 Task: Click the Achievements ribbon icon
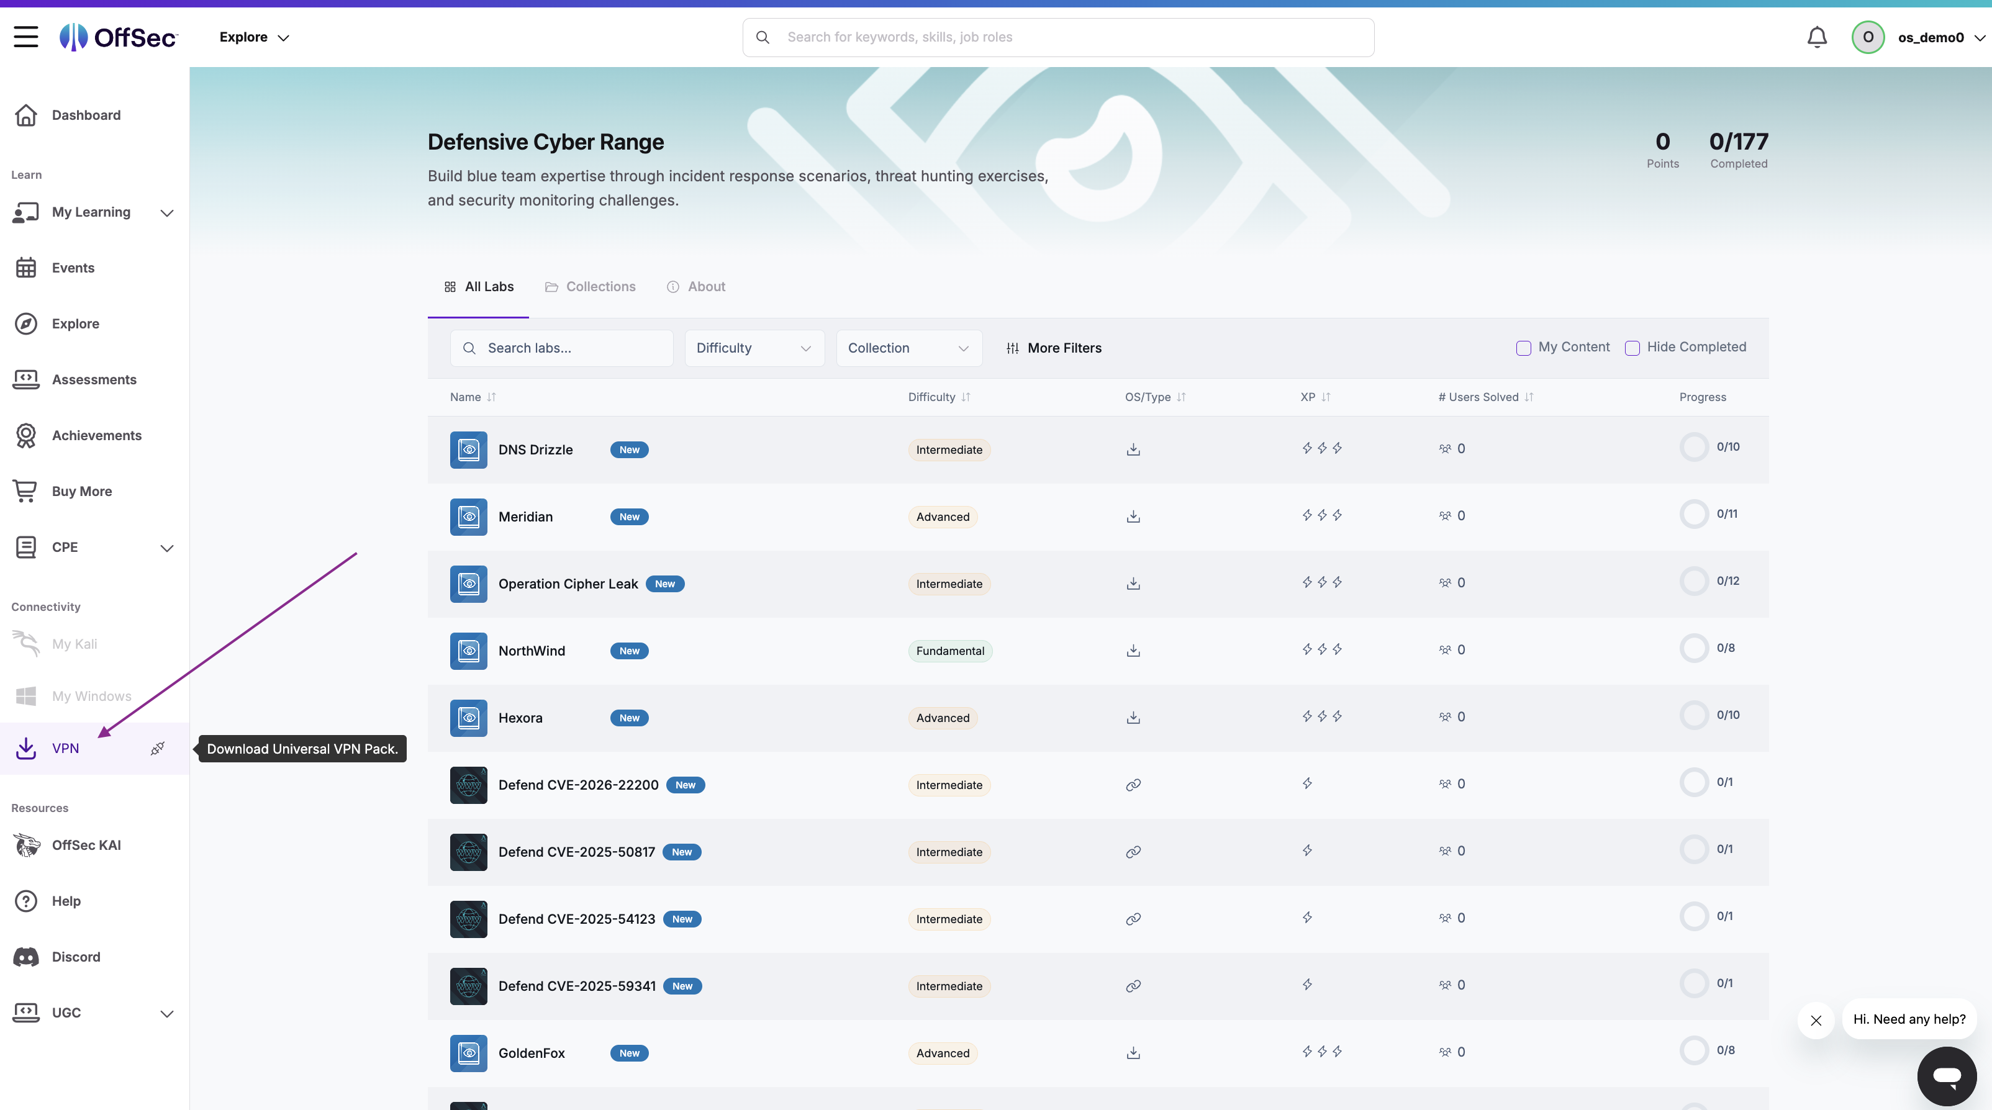tap(25, 435)
